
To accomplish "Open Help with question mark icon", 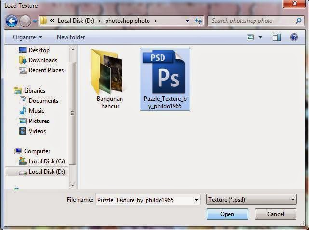I will (x=294, y=37).
